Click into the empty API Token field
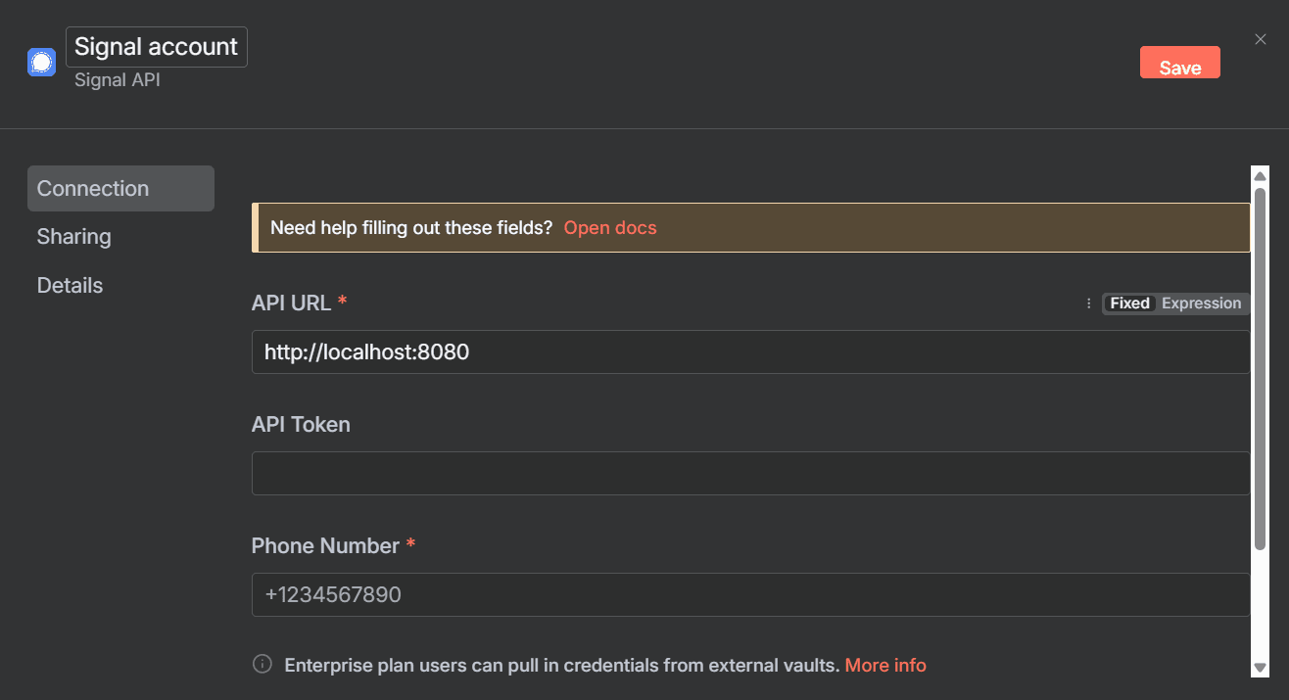 coord(750,474)
